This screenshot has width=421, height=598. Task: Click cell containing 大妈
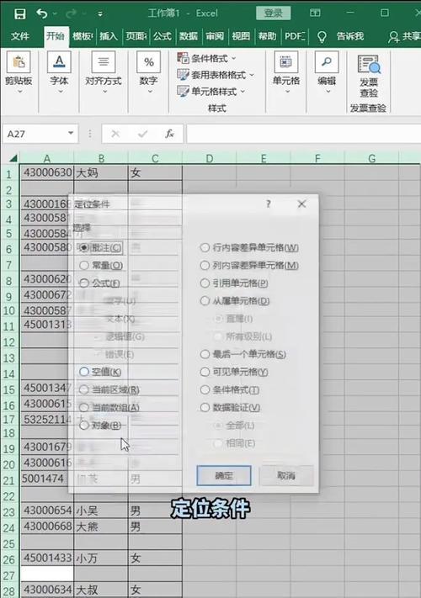pyautogui.click(x=101, y=172)
